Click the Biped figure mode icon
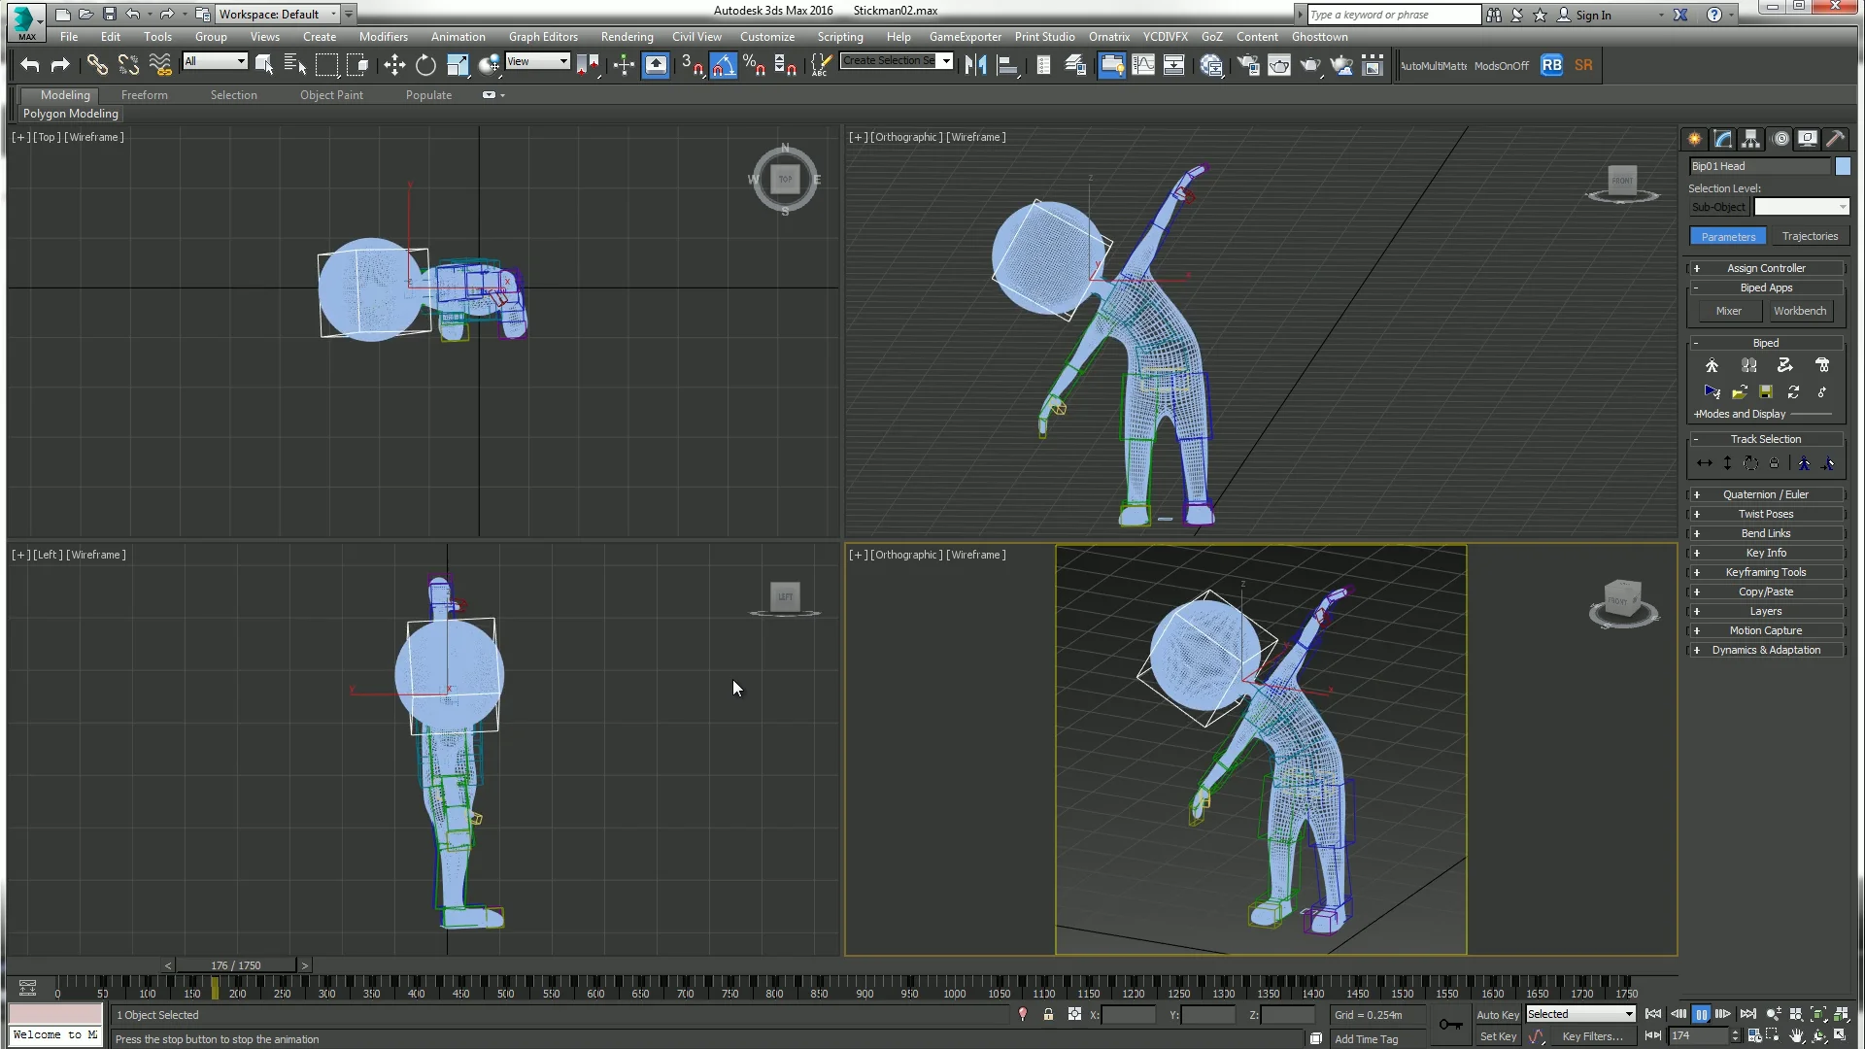This screenshot has height=1049, width=1865. [x=1712, y=365]
